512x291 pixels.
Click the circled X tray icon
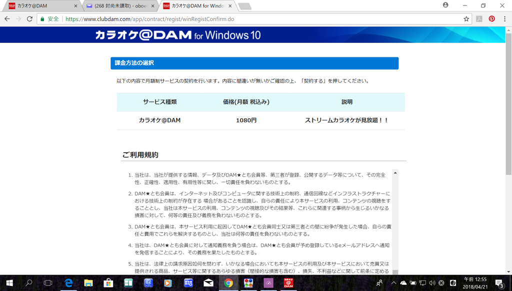pos(441,283)
